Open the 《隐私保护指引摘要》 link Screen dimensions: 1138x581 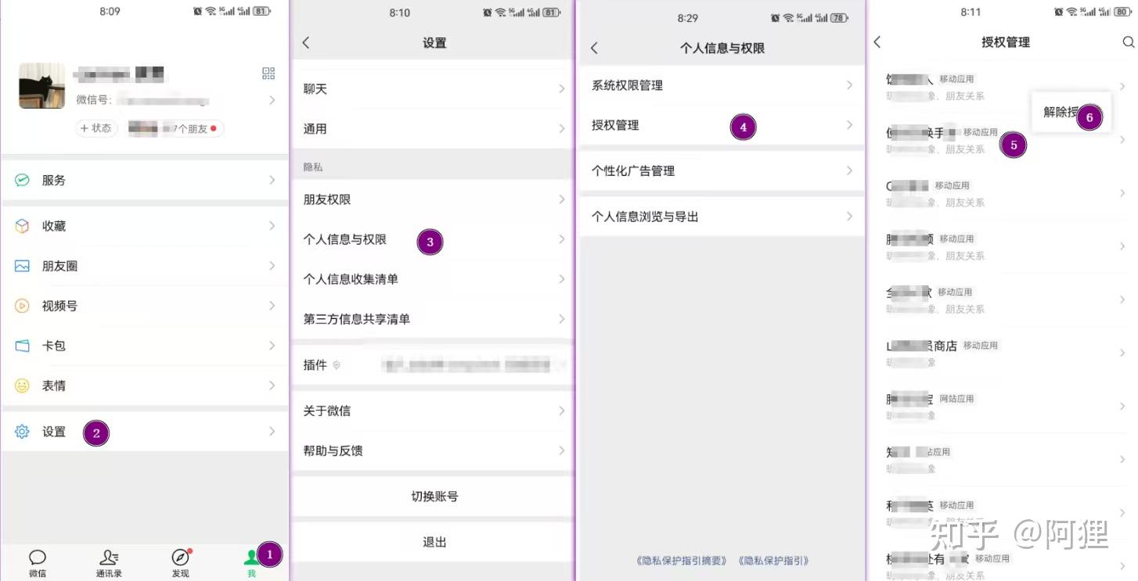[x=681, y=561]
